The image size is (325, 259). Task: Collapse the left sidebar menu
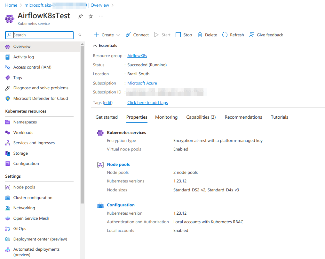[x=80, y=35]
